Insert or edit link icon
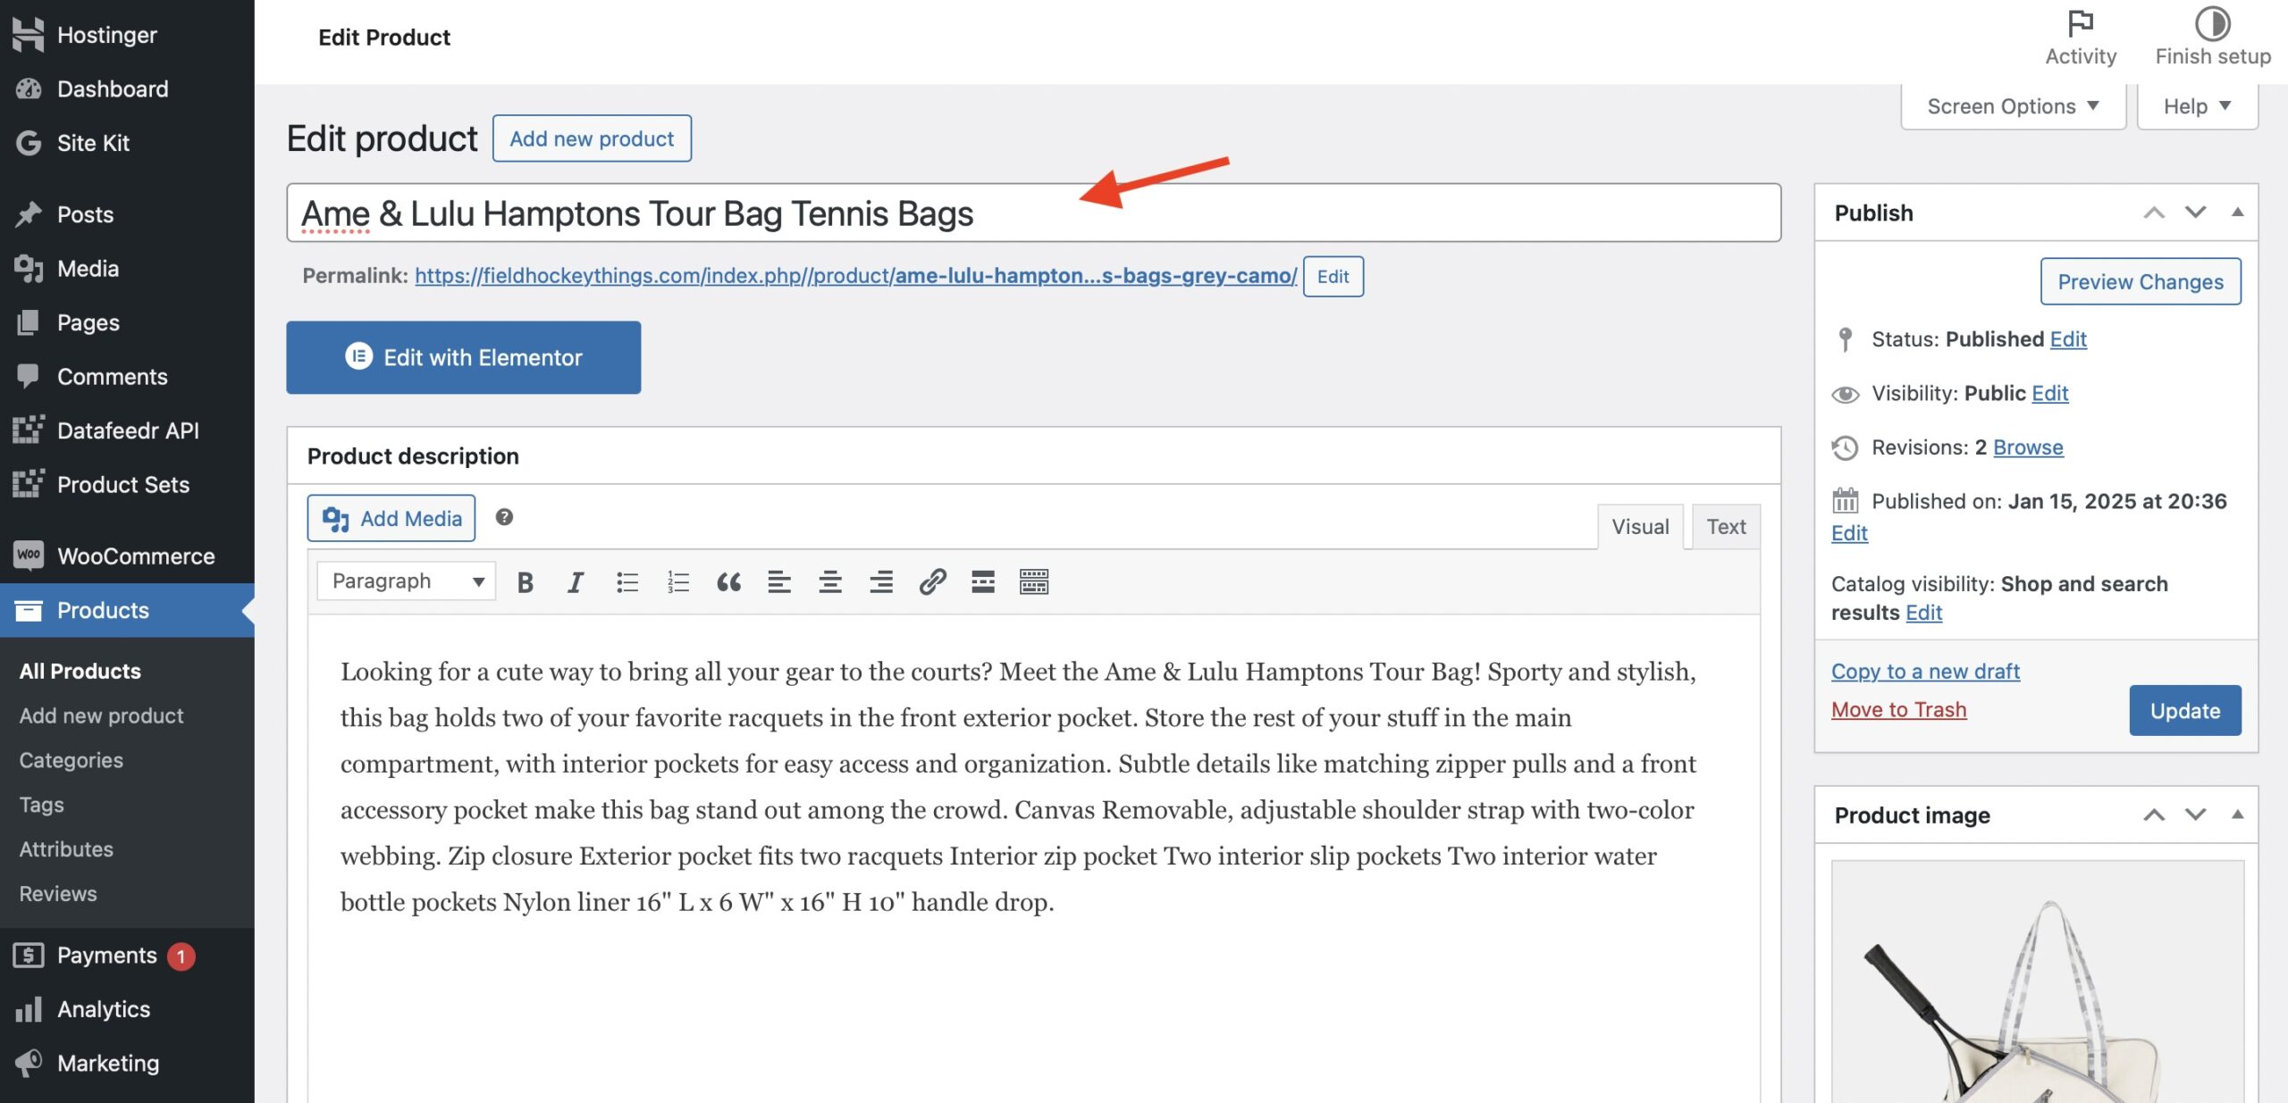Screen dimensions: 2288x1103 932,582
